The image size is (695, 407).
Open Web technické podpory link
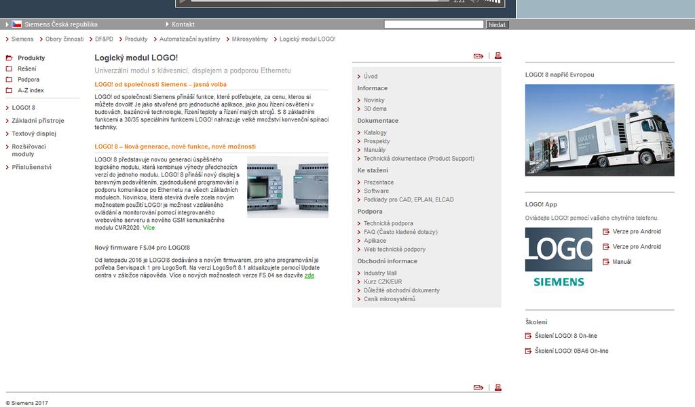point(394,250)
